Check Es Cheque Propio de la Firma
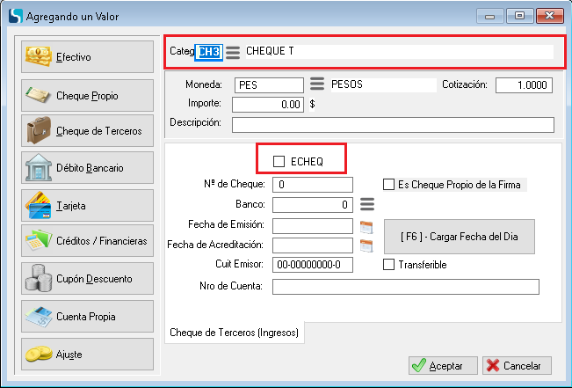Viewport: 572px width, 388px height. point(389,185)
